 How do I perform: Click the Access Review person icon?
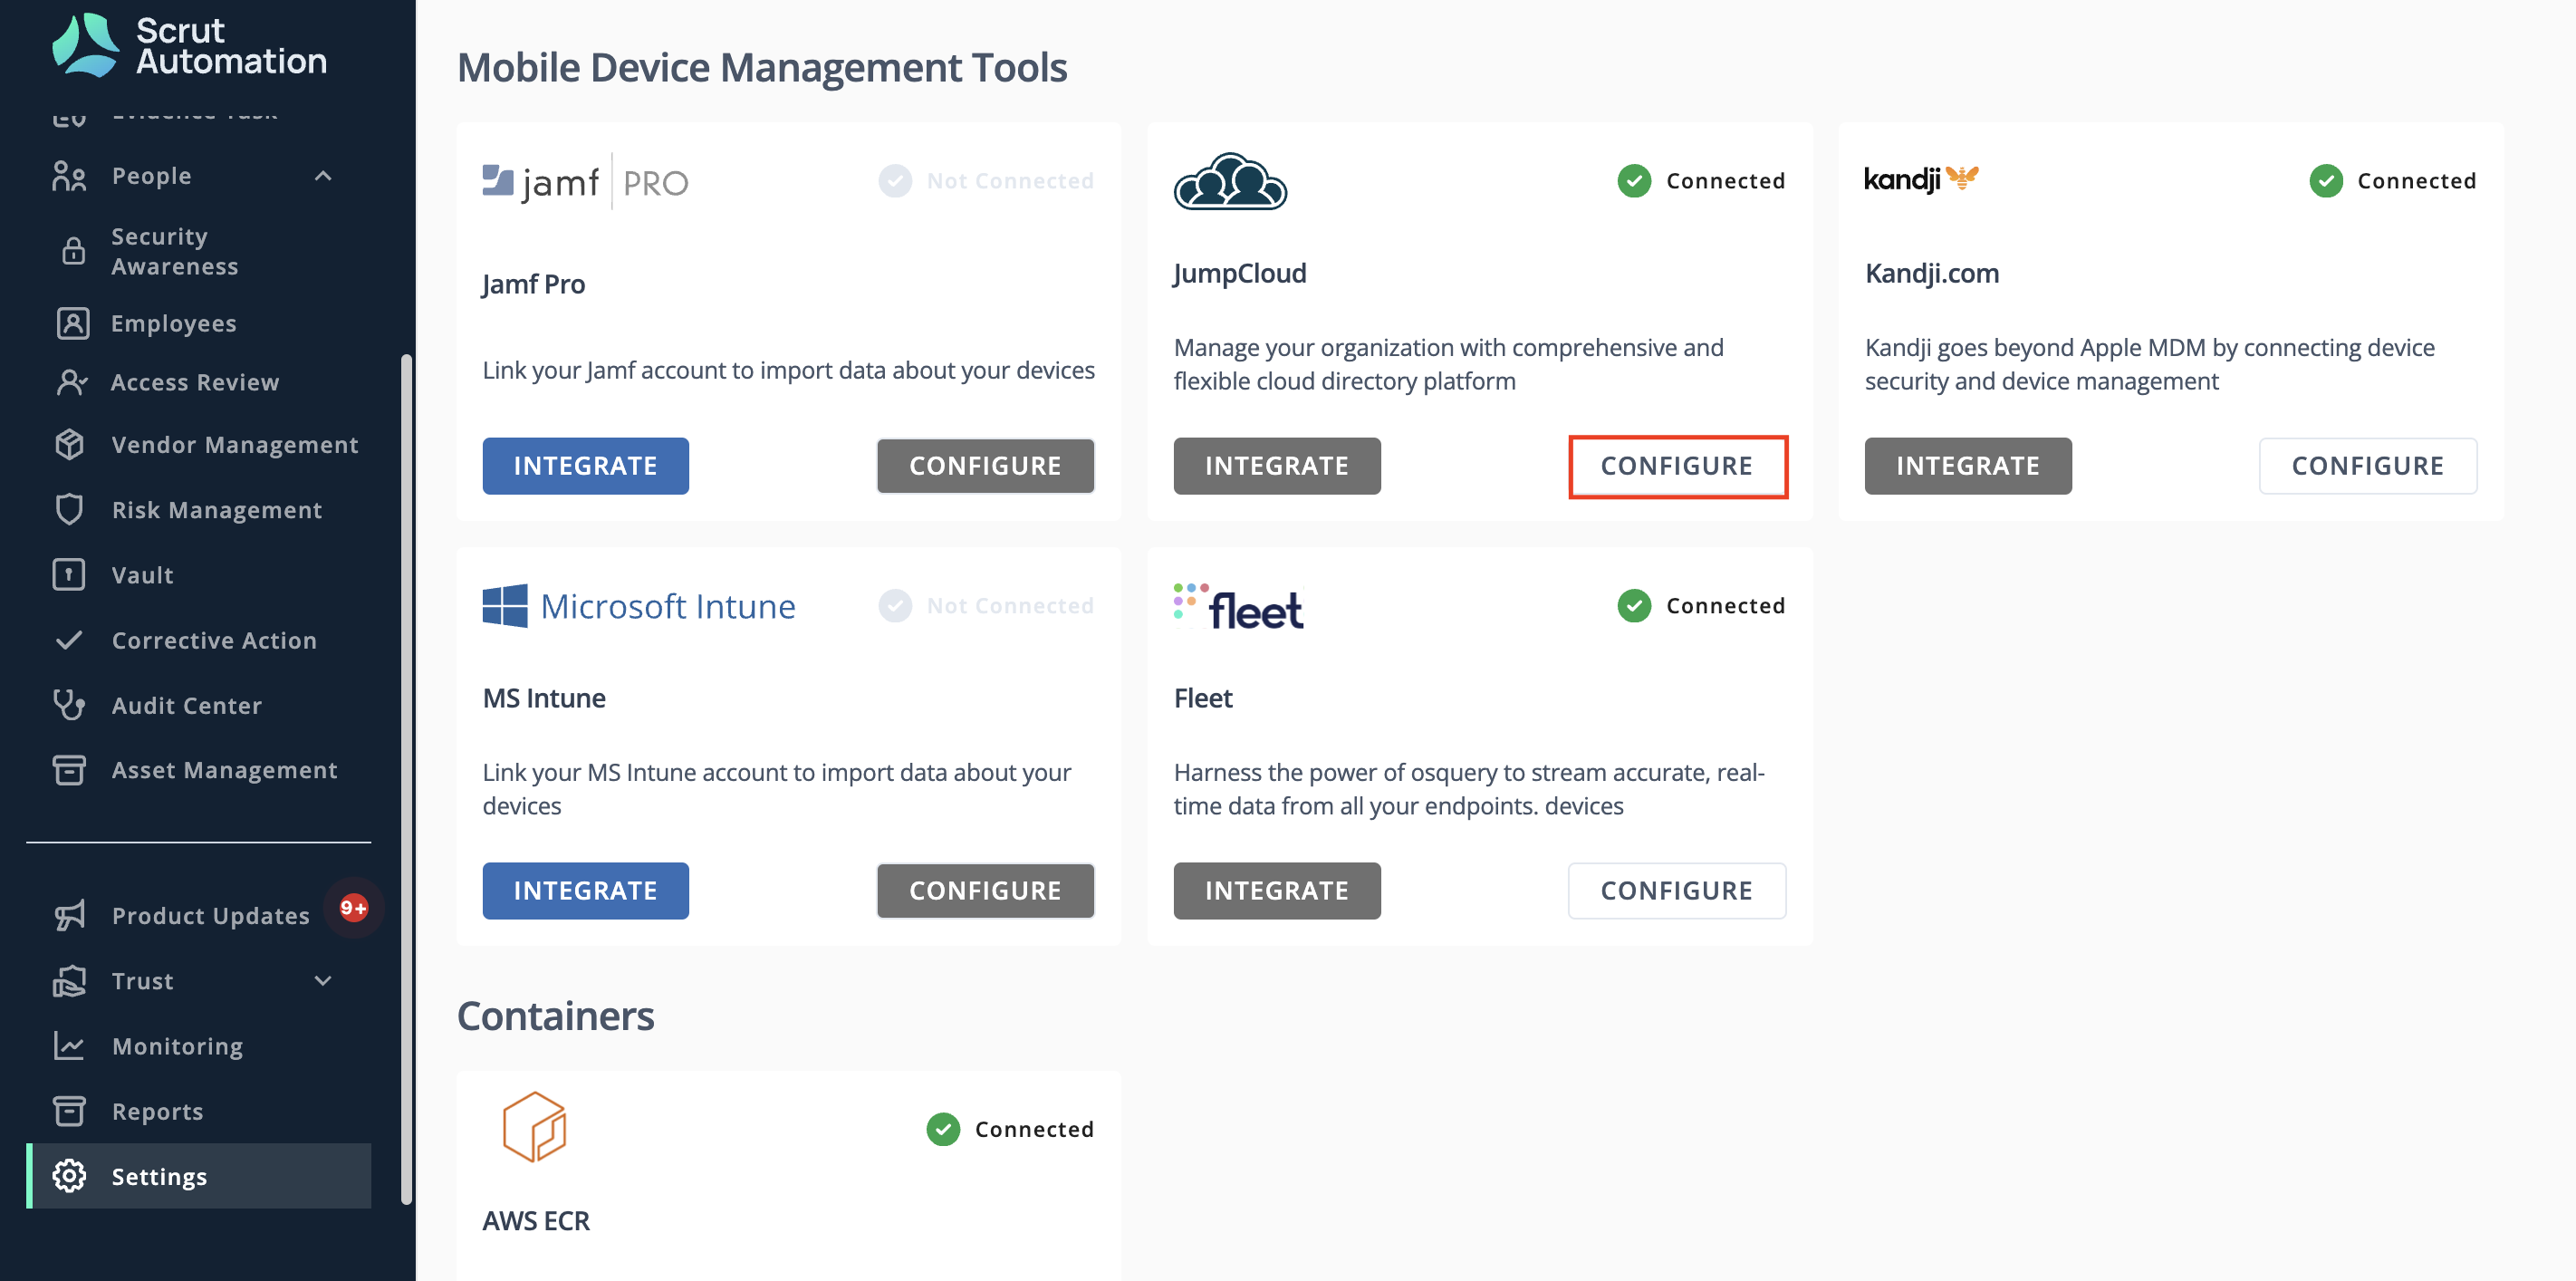[72, 382]
